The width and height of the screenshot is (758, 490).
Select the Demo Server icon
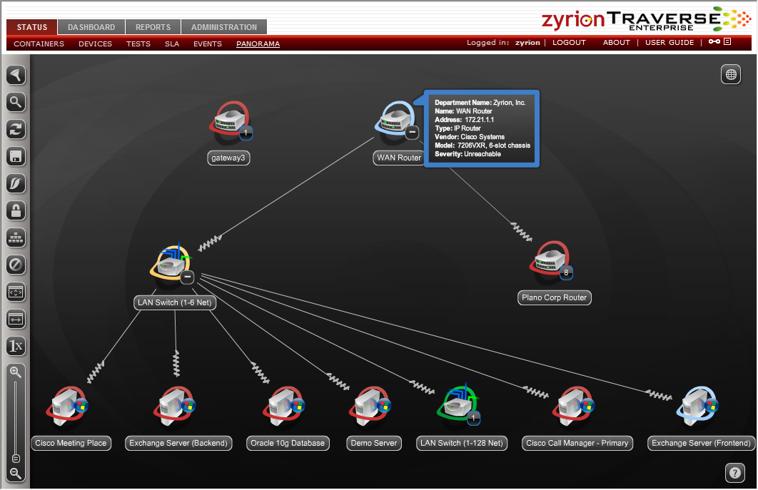[x=370, y=406]
